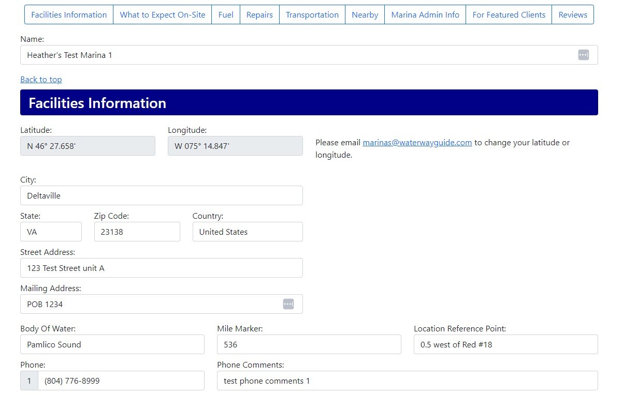Viewport: 623px width, 395px height.
Task: Select the Body Of Water field
Action: pos(112,344)
